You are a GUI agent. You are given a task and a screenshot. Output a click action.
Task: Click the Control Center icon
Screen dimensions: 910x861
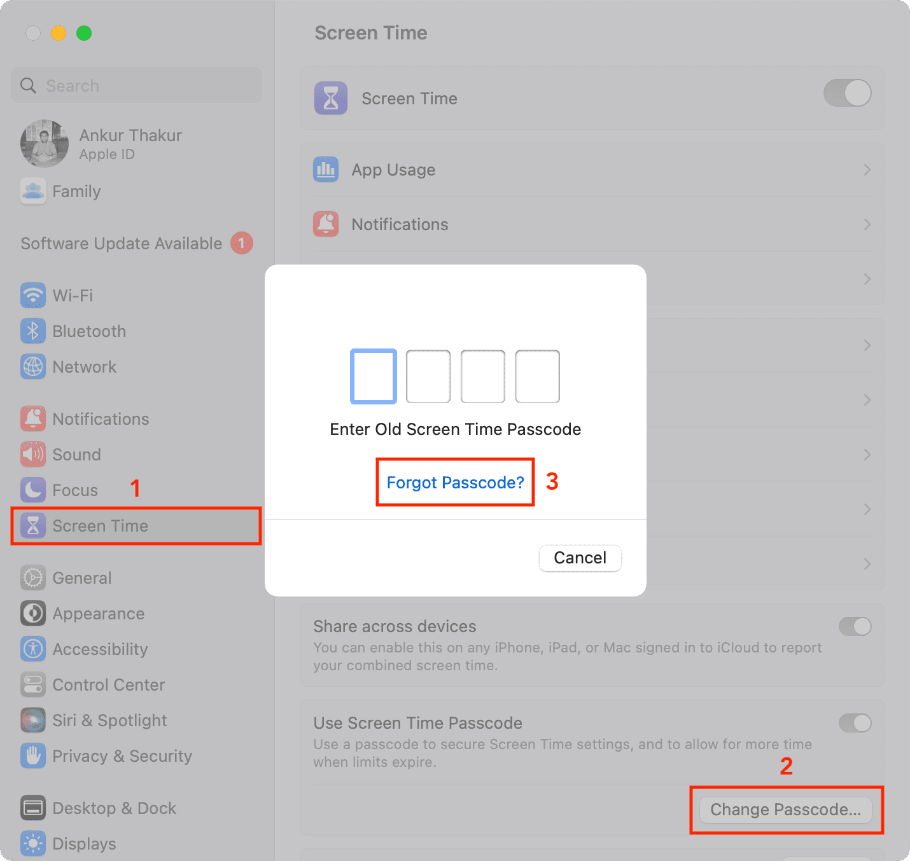[33, 684]
